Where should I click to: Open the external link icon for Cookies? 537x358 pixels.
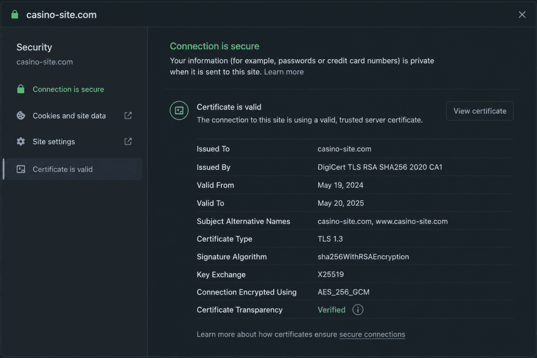tap(128, 116)
